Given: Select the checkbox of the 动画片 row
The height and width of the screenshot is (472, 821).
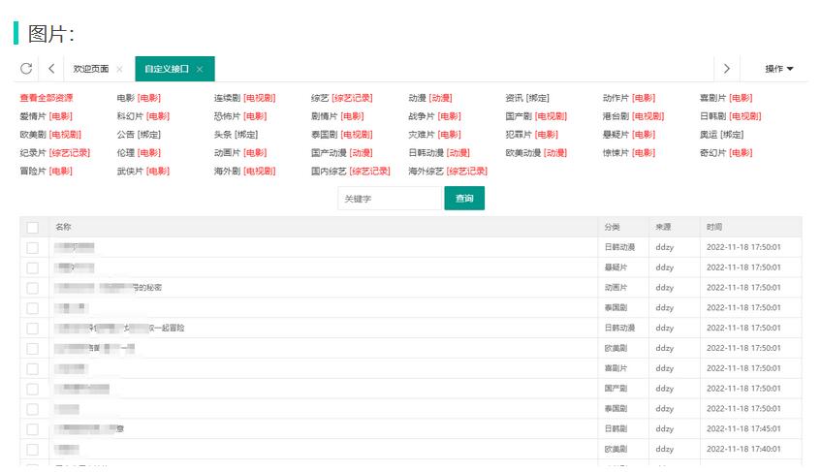Looking at the screenshot, I should tap(33, 288).
